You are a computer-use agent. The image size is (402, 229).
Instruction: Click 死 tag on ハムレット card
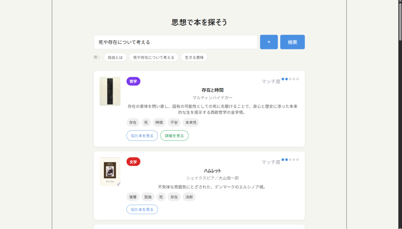pos(161,197)
